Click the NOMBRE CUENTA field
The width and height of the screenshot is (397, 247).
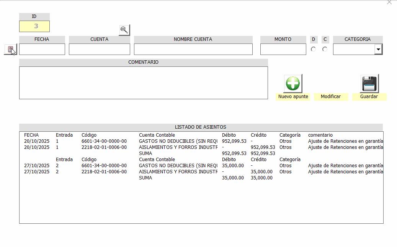tap(193, 49)
